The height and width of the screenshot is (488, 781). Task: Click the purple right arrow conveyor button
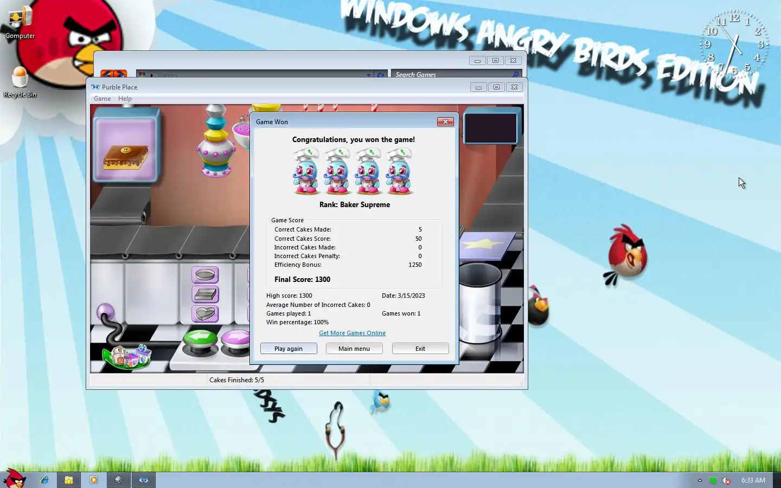coord(236,340)
